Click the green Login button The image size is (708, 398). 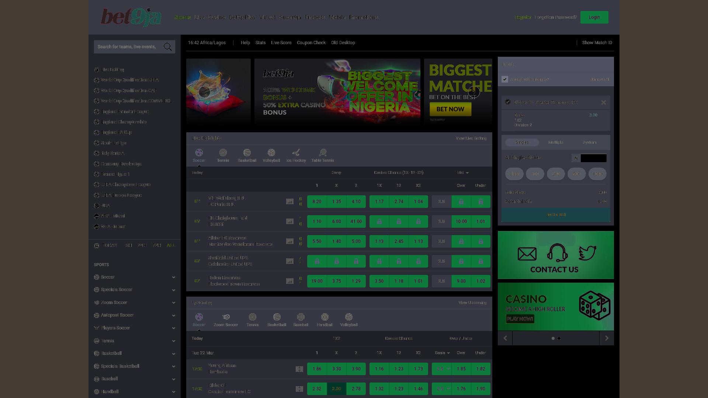tap(594, 17)
